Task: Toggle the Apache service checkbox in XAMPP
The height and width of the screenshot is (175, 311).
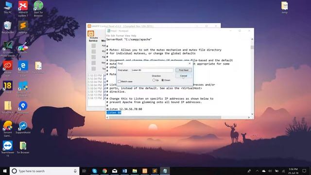Action: 94,46
